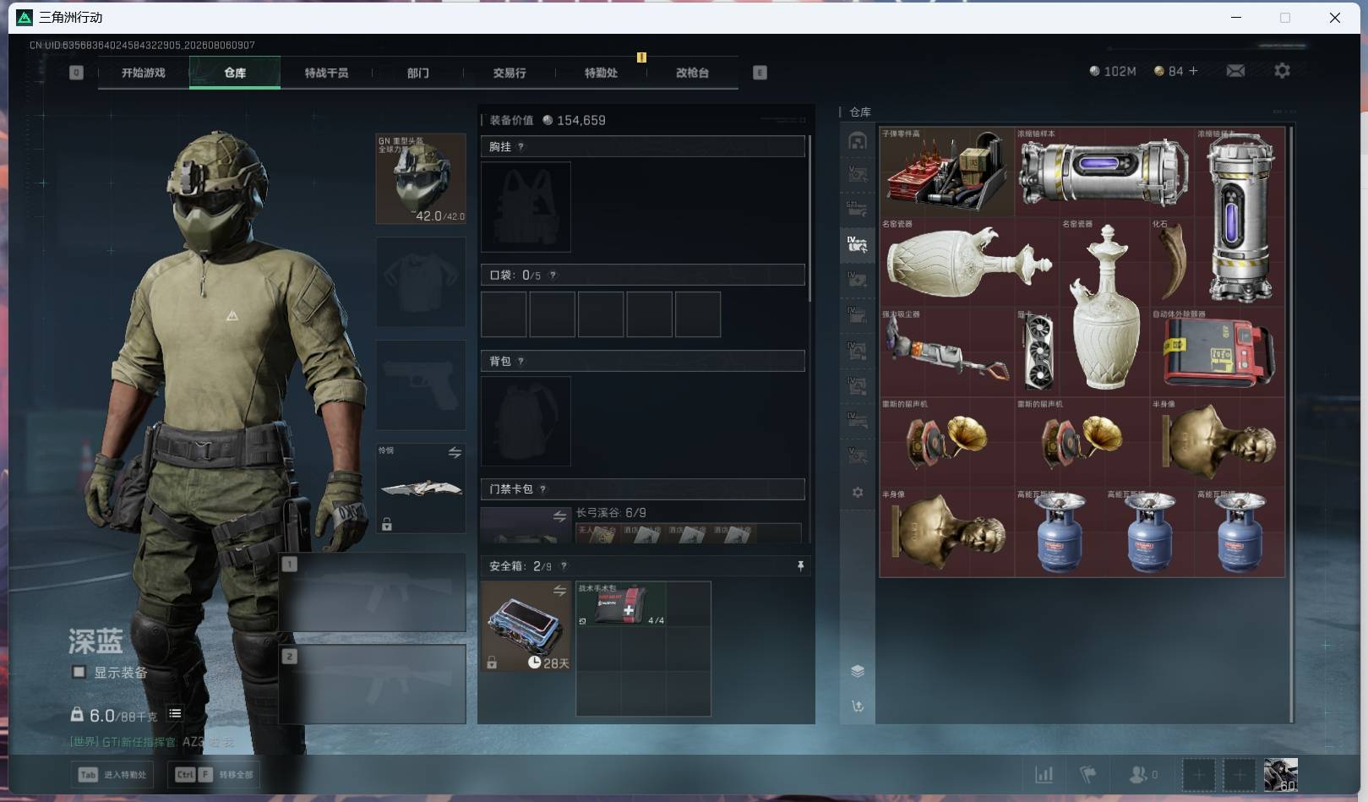Open game settings gear in top bar
The image size is (1368, 802).
(x=1282, y=71)
